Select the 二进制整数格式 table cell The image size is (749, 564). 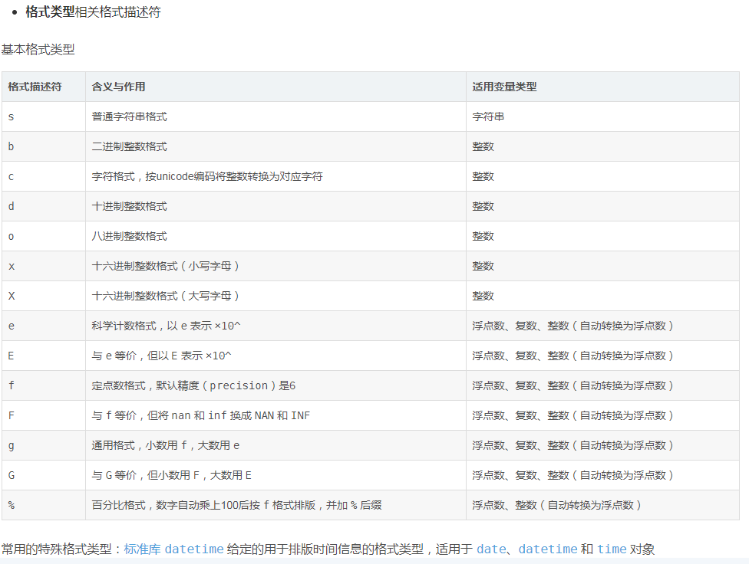click(129, 146)
